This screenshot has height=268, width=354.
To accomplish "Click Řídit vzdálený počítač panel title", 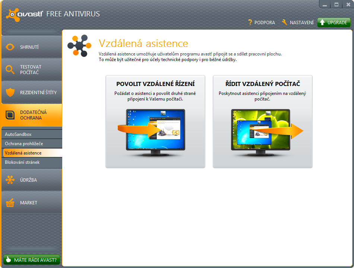I will (263, 84).
